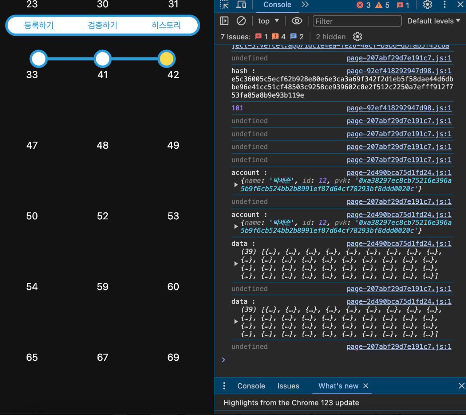Expand second account object log

pos(236,227)
